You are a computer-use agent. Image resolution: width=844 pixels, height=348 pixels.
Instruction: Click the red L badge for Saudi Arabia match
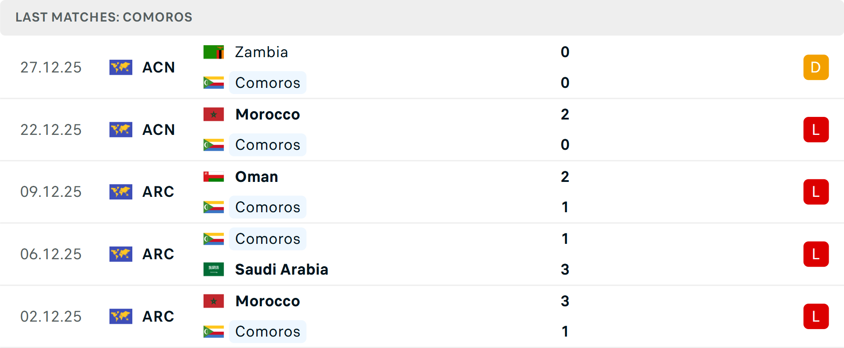tap(816, 254)
